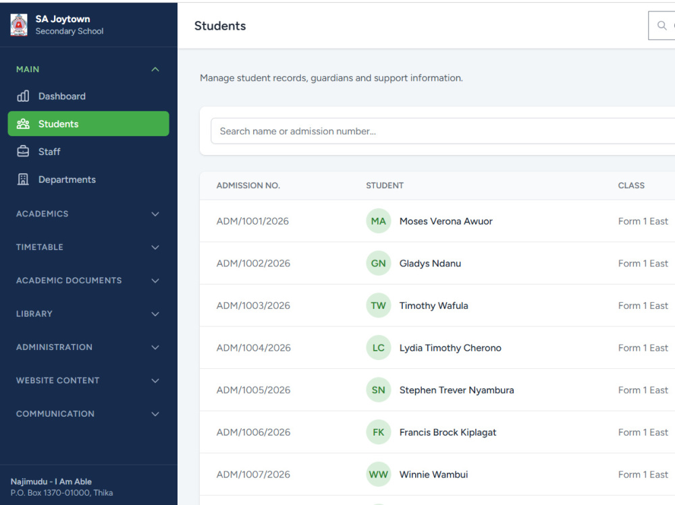Click the magnifier icon in top search box
The height and width of the screenshot is (505, 675).
662,26
